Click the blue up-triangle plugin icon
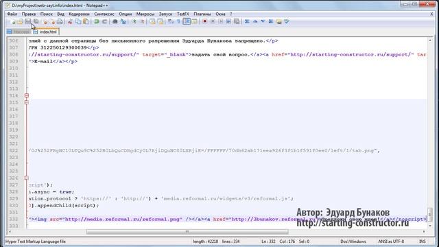Image resolution: width=439 pixels, height=247 pixels. tap(255, 21)
